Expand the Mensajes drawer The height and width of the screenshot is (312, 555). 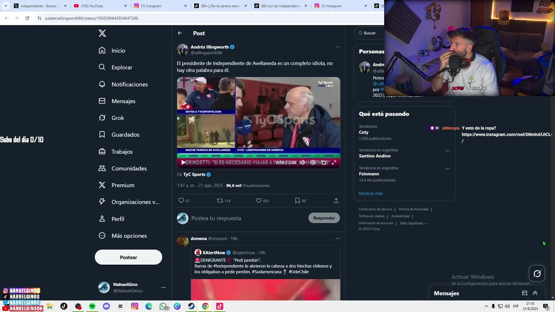[x=535, y=293]
